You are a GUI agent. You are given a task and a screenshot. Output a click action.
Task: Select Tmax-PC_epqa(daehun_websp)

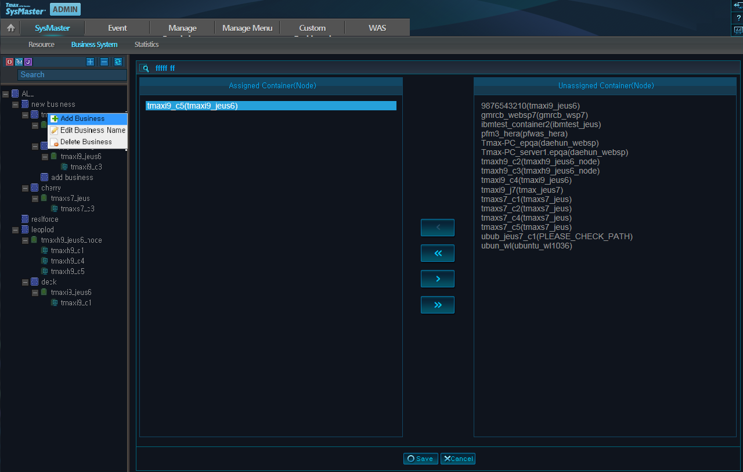point(540,143)
